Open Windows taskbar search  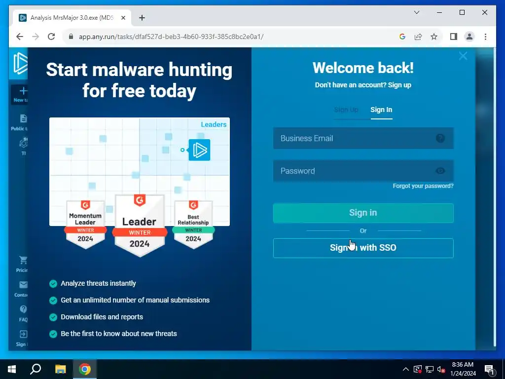(x=36, y=369)
